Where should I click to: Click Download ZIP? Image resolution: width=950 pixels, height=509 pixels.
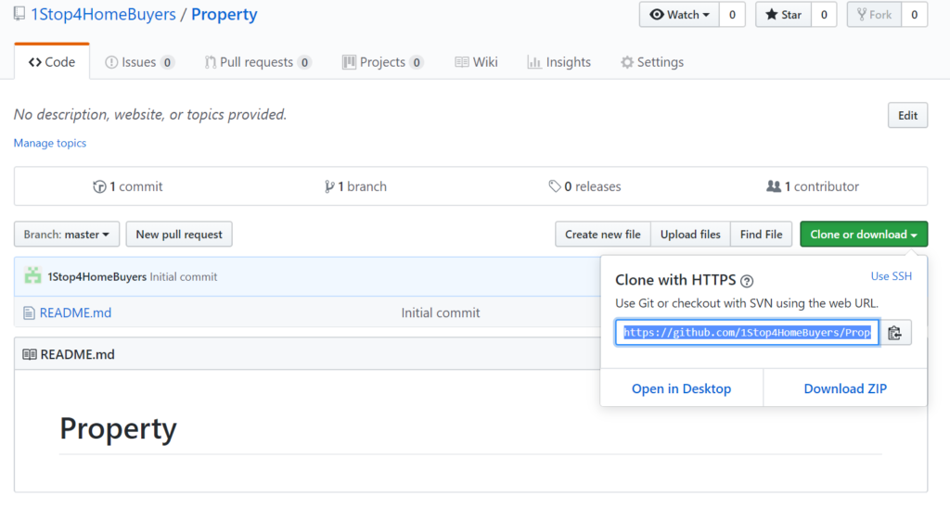[x=845, y=388]
